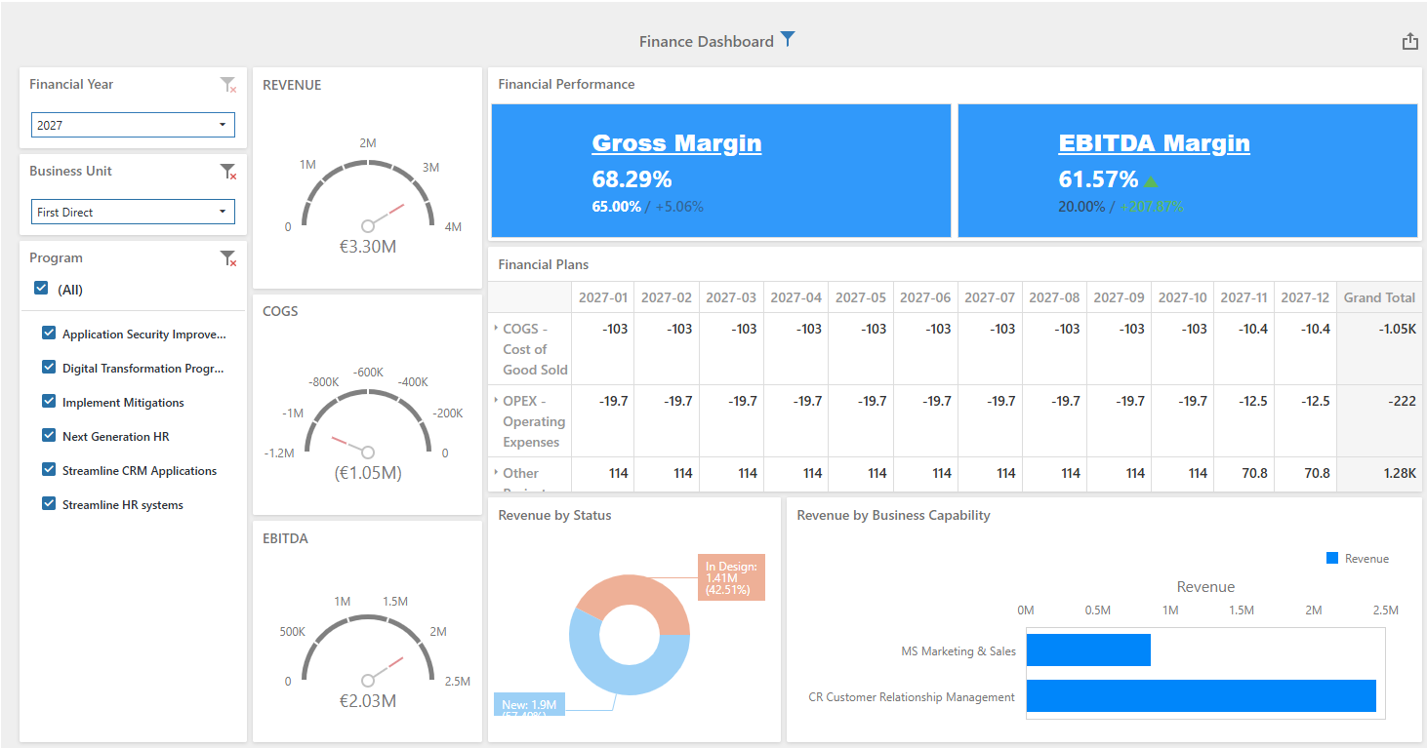Uncheck Digital Transformation Program checkbox
Screen dimensions: 1427x748
pos(49,367)
